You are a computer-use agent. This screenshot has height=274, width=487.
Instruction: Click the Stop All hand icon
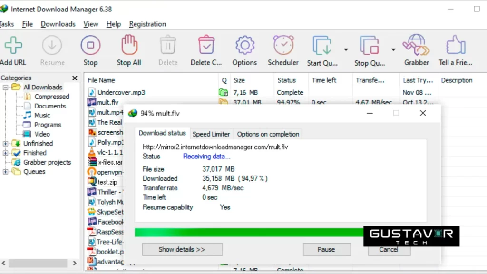pyautogui.click(x=129, y=46)
